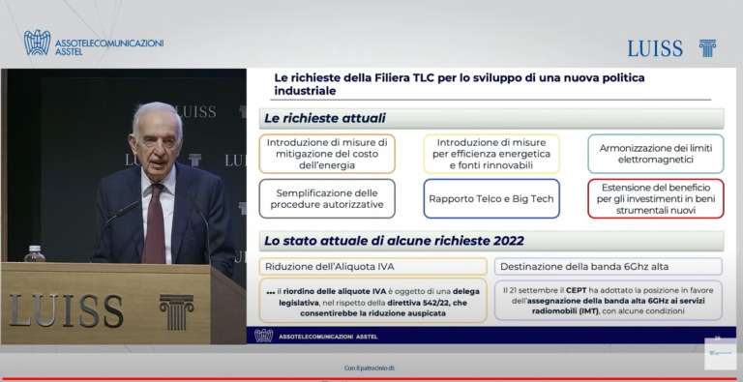
Task: Choose the 'efficienza energetica e fonti rinnovabili' box
Action: 491,154
